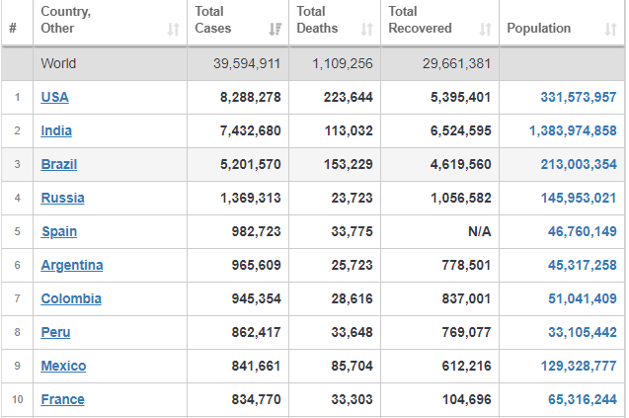Select USA total cases 8,288,278
Screen dimensions: 629x418
pyautogui.click(x=251, y=97)
